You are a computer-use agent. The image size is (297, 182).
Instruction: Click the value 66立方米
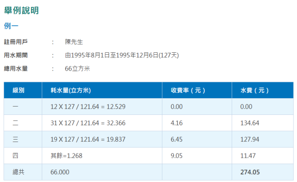click(77, 69)
